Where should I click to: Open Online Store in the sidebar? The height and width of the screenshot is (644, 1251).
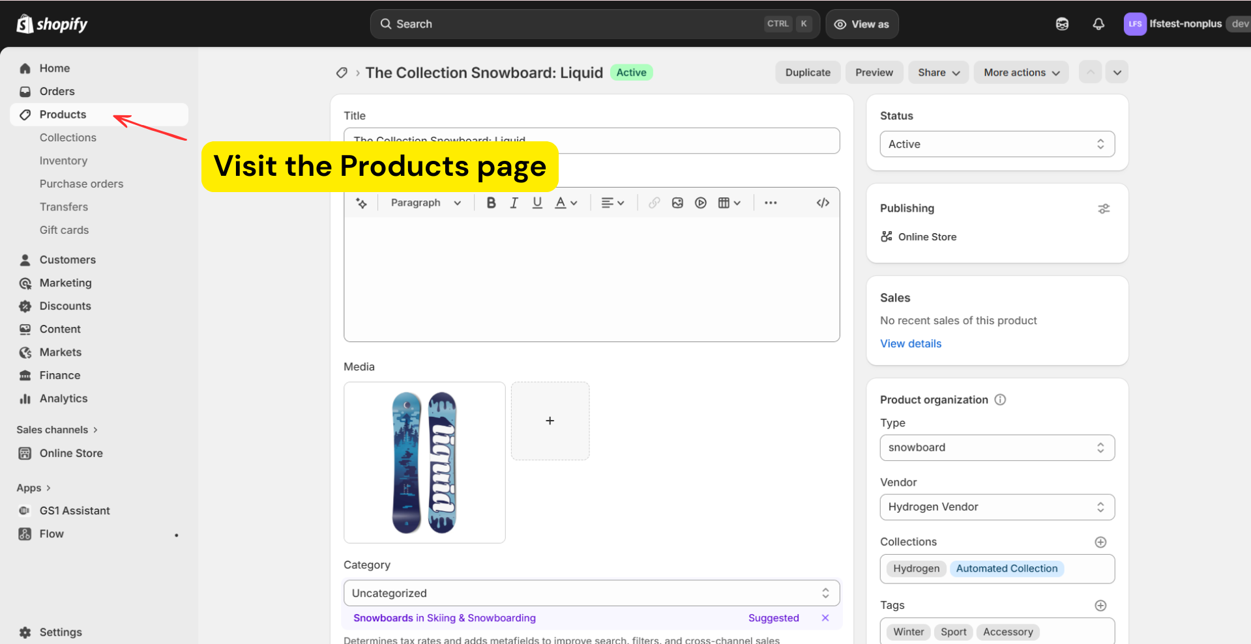pos(99,453)
